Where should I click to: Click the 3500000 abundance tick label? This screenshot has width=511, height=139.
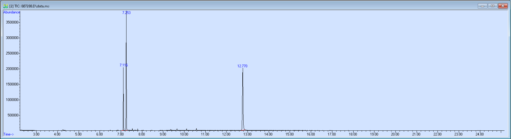tap(12, 22)
